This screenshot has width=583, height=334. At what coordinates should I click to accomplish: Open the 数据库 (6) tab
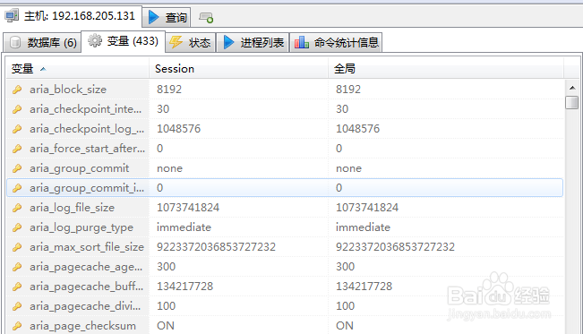point(42,43)
